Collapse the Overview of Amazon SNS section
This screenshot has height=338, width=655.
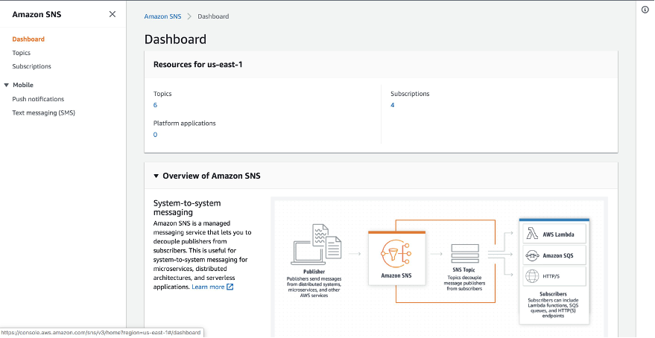click(156, 176)
